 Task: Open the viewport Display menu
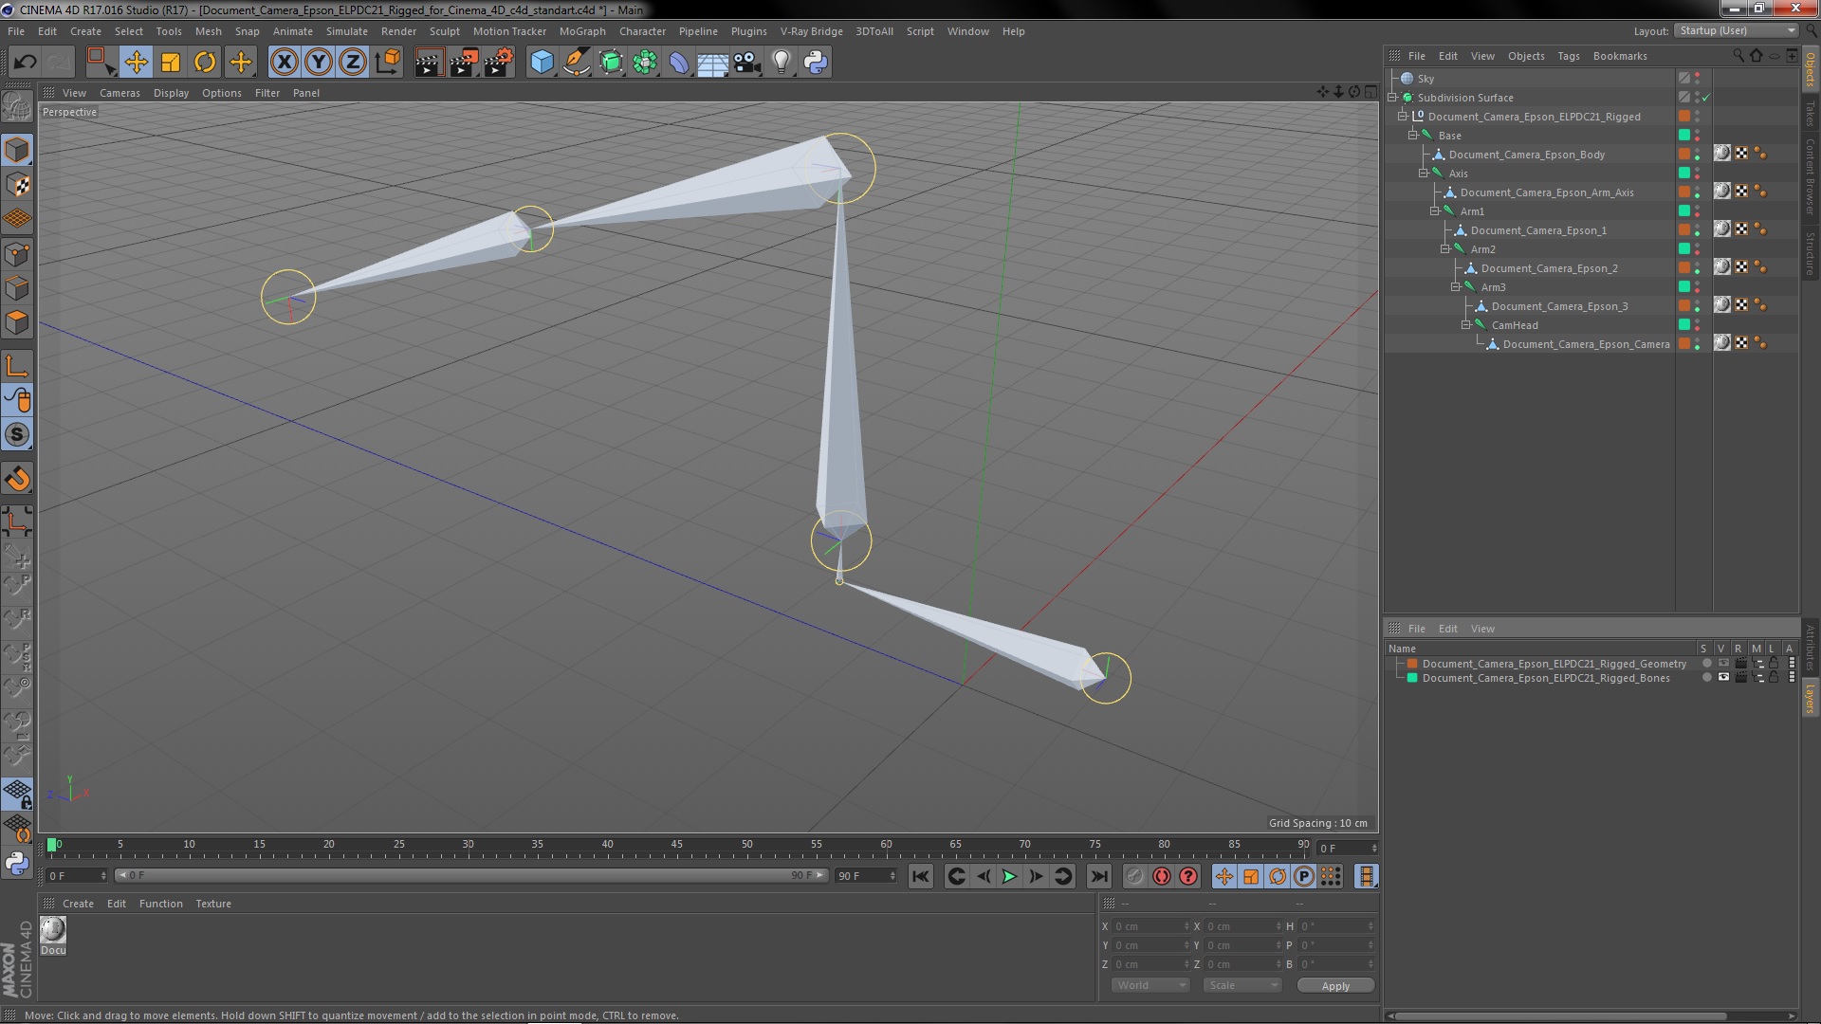click(171, 93)
